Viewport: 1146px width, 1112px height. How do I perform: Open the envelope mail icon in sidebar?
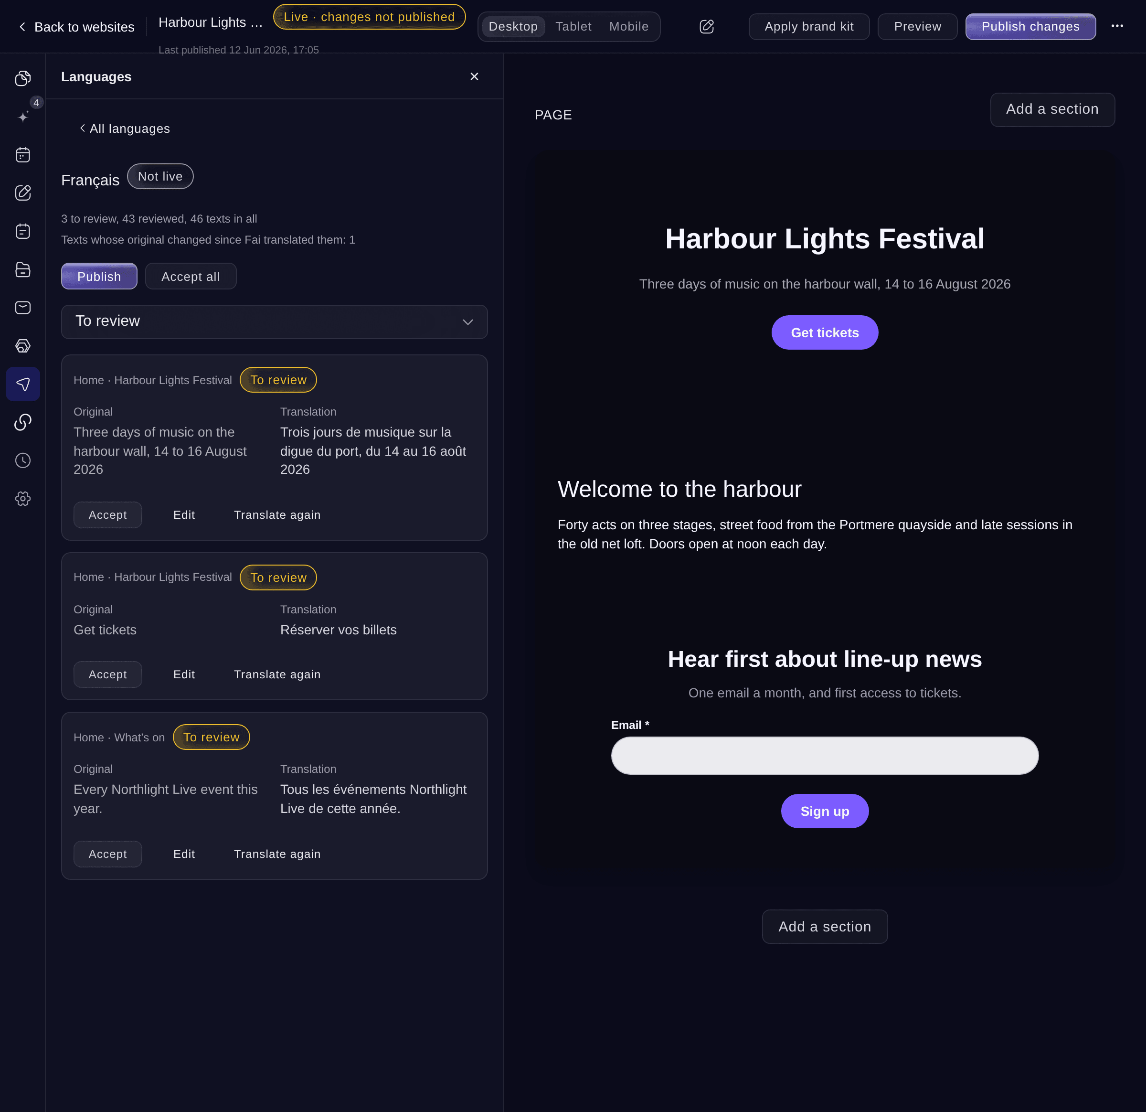23,308
